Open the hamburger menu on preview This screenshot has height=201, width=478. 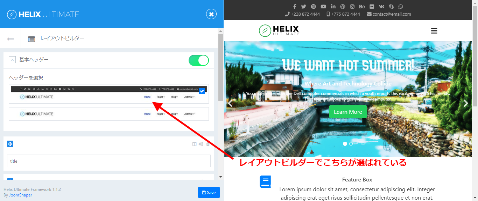[x=434, y=31]
